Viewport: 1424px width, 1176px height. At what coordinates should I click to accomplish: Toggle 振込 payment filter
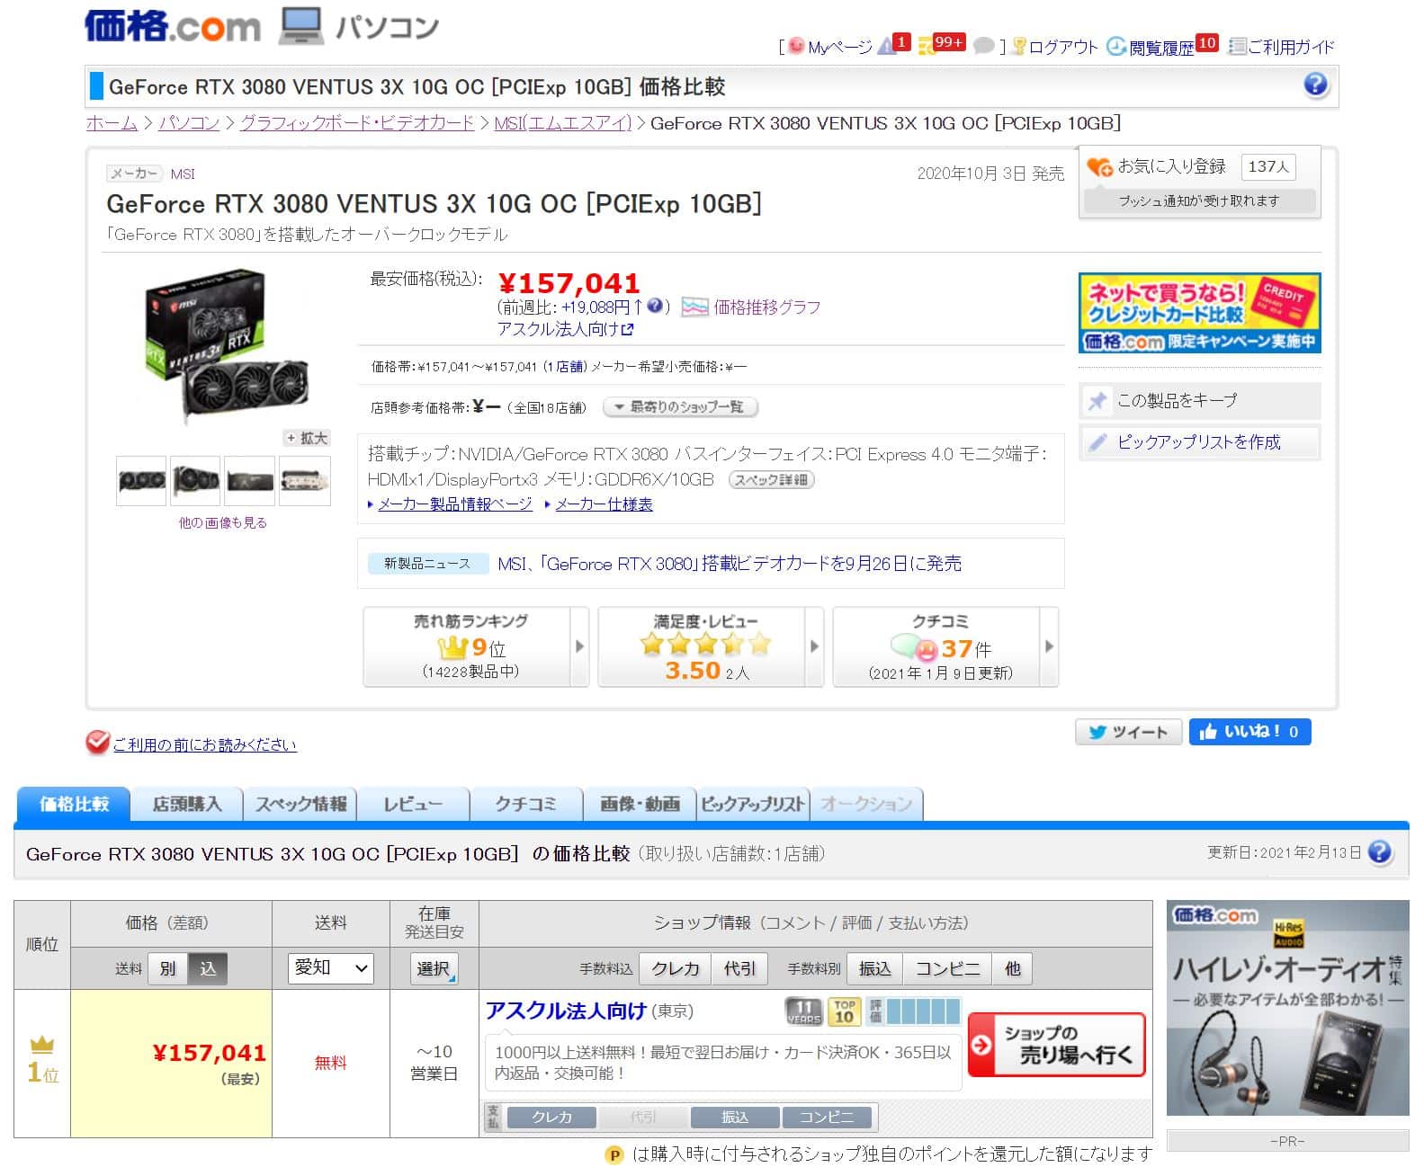click(875, 968)
